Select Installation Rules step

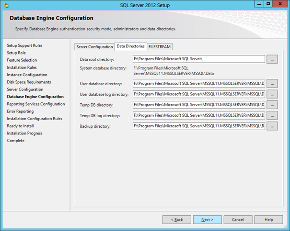(x=22, y=67)
